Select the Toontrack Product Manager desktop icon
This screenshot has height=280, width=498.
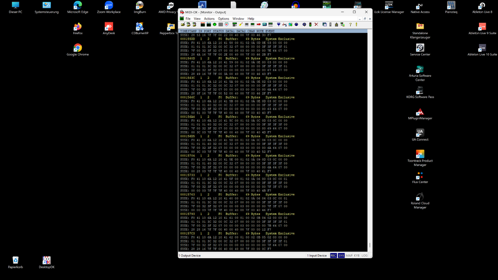[x=420, y=158]
